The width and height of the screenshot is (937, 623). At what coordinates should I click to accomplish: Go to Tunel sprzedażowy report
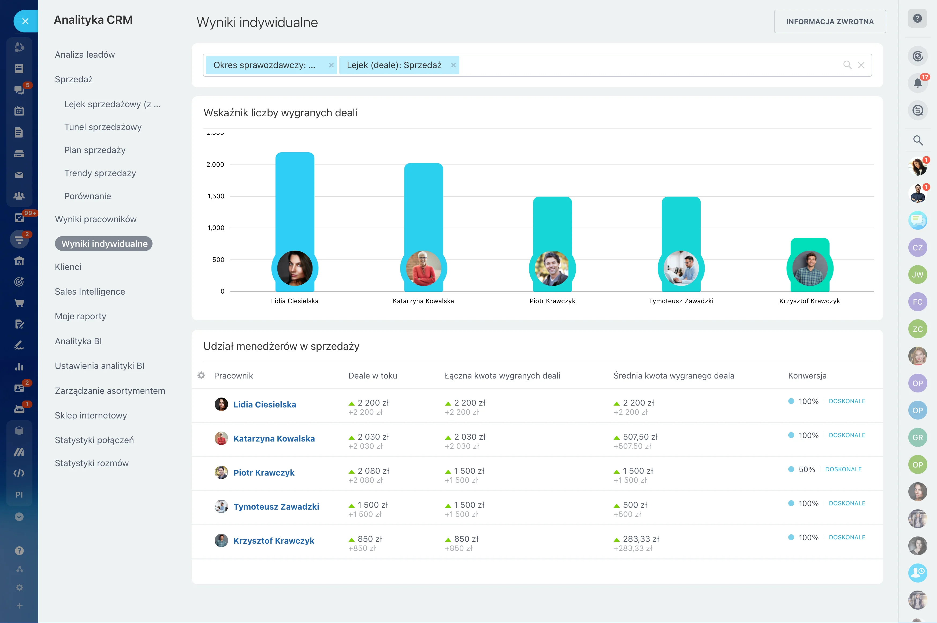[103, 127]
